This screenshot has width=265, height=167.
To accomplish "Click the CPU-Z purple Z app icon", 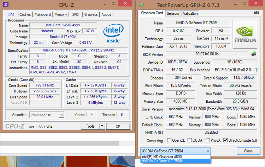I will 6,4.
